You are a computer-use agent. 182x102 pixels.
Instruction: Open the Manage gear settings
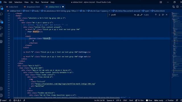point(1,95)
